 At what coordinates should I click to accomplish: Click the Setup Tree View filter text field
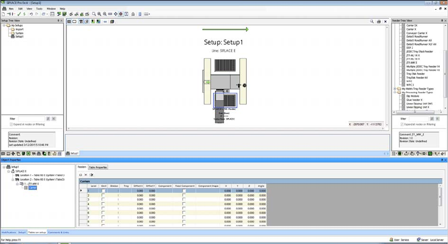click(x=31, y=119)
